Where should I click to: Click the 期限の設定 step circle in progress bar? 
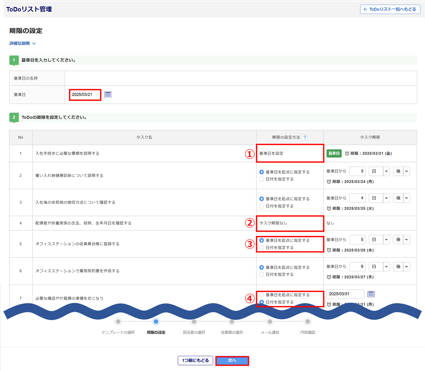point(156,321)
